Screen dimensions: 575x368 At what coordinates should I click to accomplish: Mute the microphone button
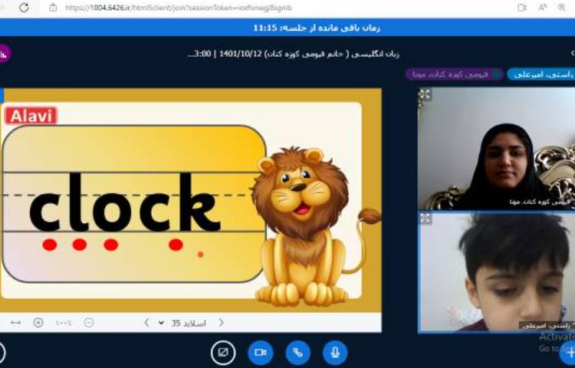(x=335, y=353)
